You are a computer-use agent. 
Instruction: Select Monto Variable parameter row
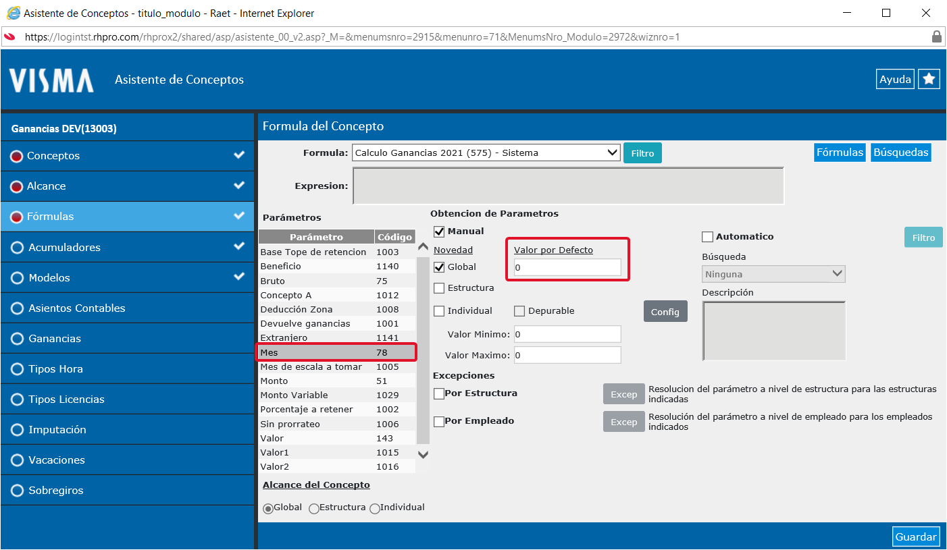(x=336, y=395)
